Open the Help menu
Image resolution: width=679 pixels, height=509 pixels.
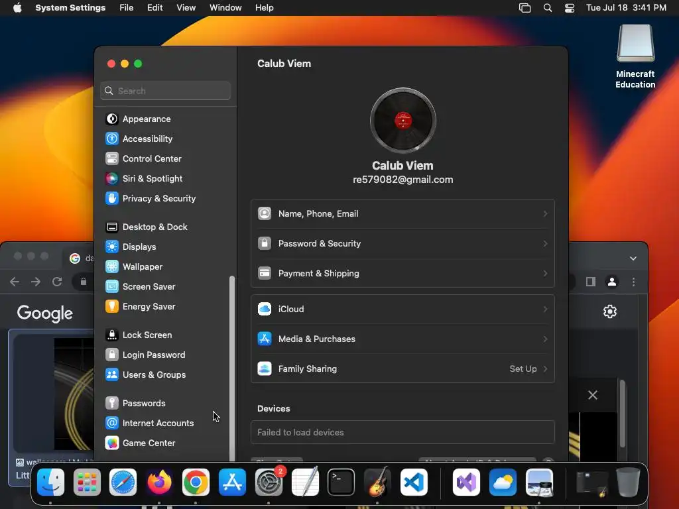(264, 8)
